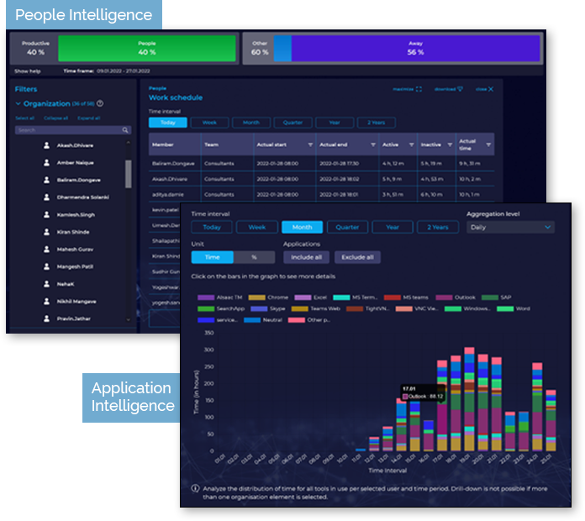
Task: Click the search magnifier icon in Filters
Action: pyautogui.click(x=126, y=130)
